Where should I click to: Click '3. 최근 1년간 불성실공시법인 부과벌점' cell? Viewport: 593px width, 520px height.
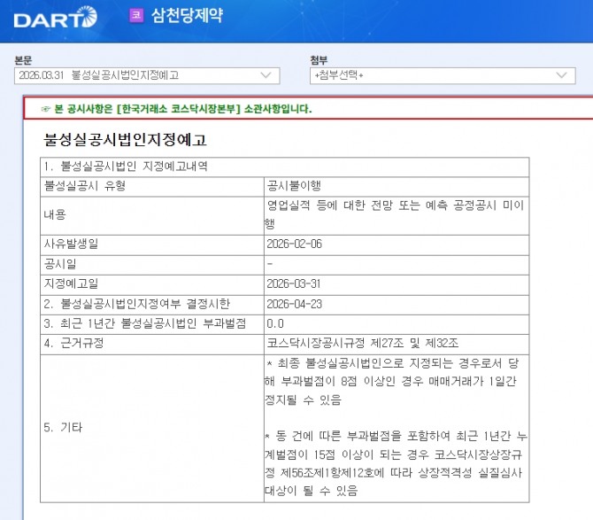click(152, 324)
